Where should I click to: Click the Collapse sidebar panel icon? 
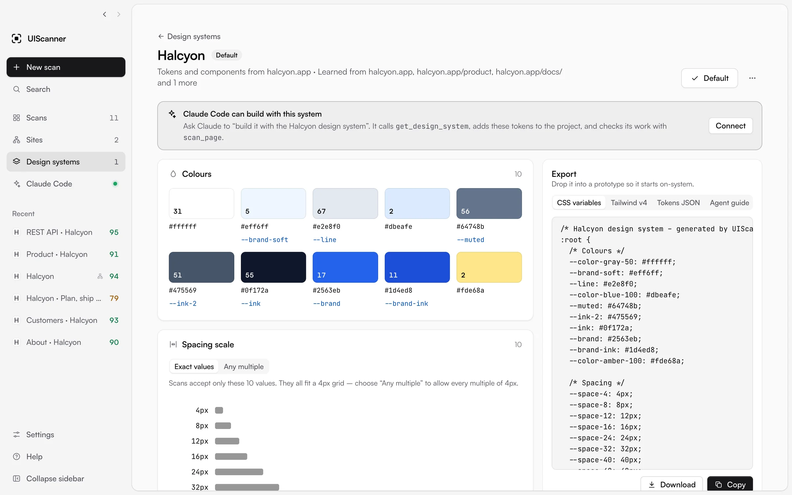(16, 478)
